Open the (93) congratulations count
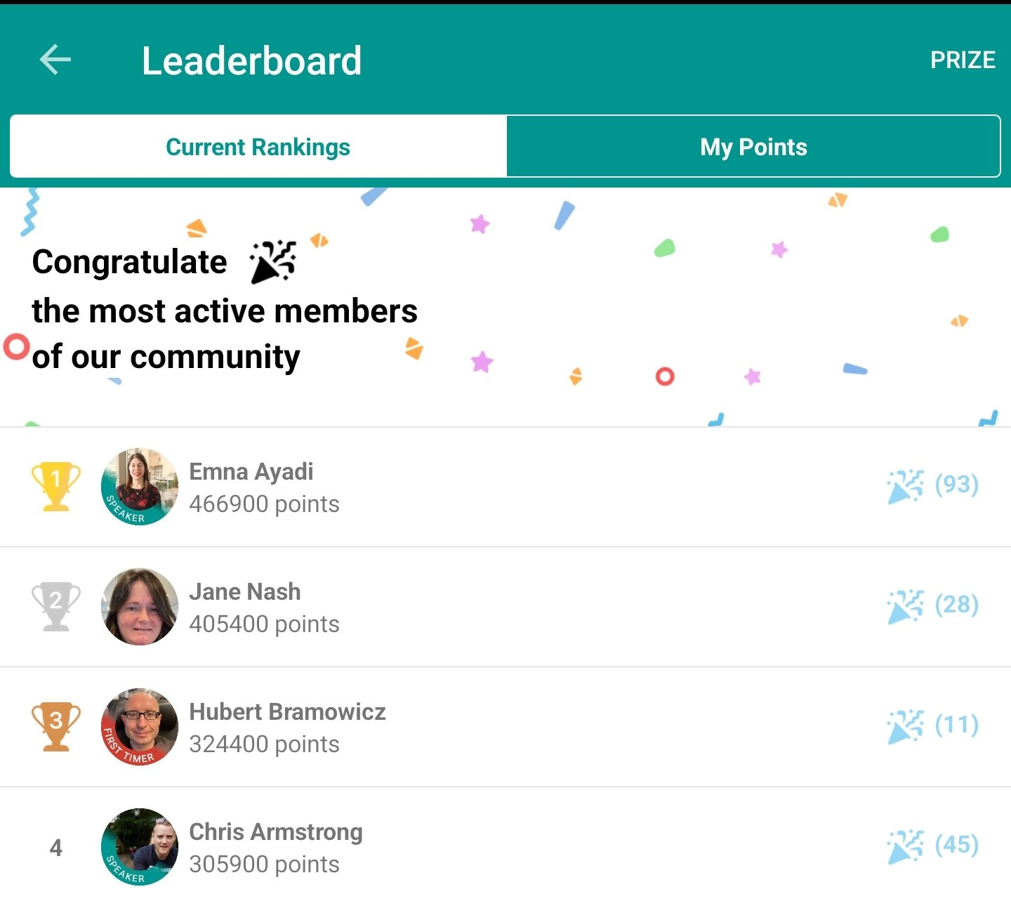The width and height of the screenshot is (1011, 920). [x=957, y=485]
